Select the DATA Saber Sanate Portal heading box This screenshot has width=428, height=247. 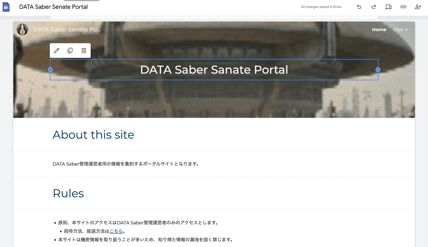[214, 70]
